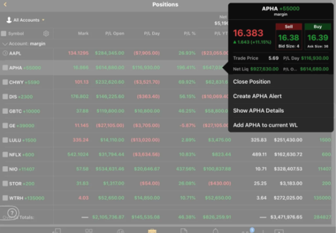Collapse the Account: margin group
Screen dimensions: 336x233
coord(5,44)
